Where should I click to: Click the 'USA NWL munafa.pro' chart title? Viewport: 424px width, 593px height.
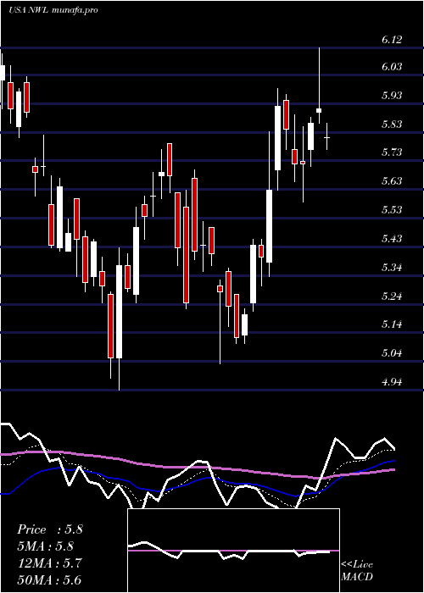(x=53, y=10)
